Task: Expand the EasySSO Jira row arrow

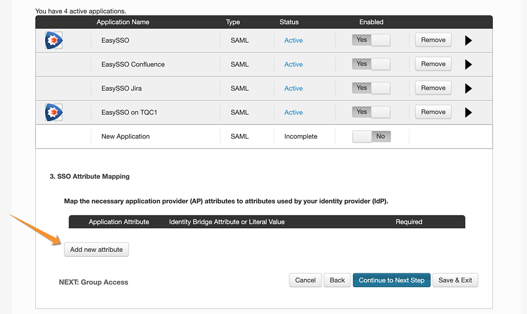Action: pyautogui.click(x=468, y=89)
